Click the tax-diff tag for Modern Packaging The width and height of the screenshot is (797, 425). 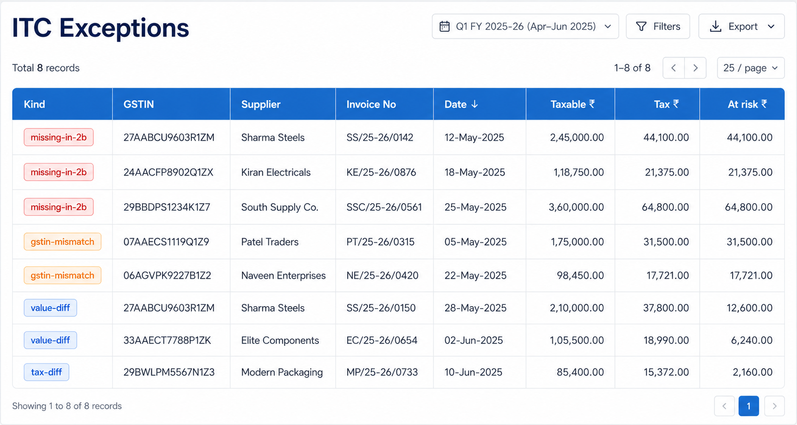(x=46, y=372)
